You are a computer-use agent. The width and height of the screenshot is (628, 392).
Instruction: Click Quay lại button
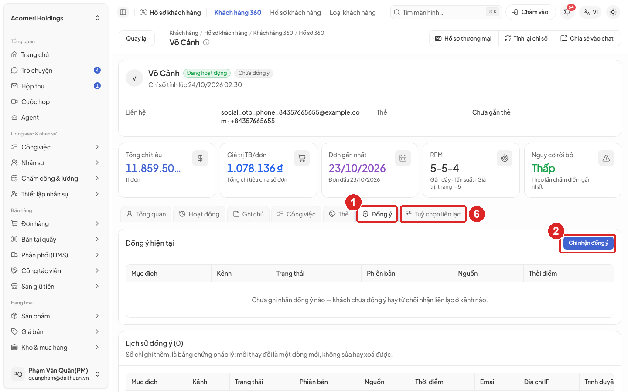pyautogui.click(x=137, y=38)
